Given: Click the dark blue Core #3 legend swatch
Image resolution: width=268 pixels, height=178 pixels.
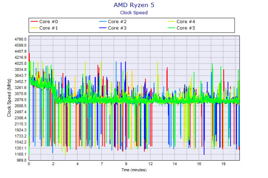Looking at the screenshot, I should pos(103,28).
